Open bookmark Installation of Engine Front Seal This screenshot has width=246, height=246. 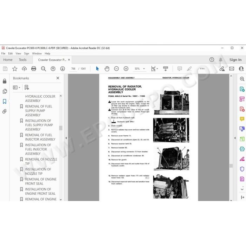[40, 191]
